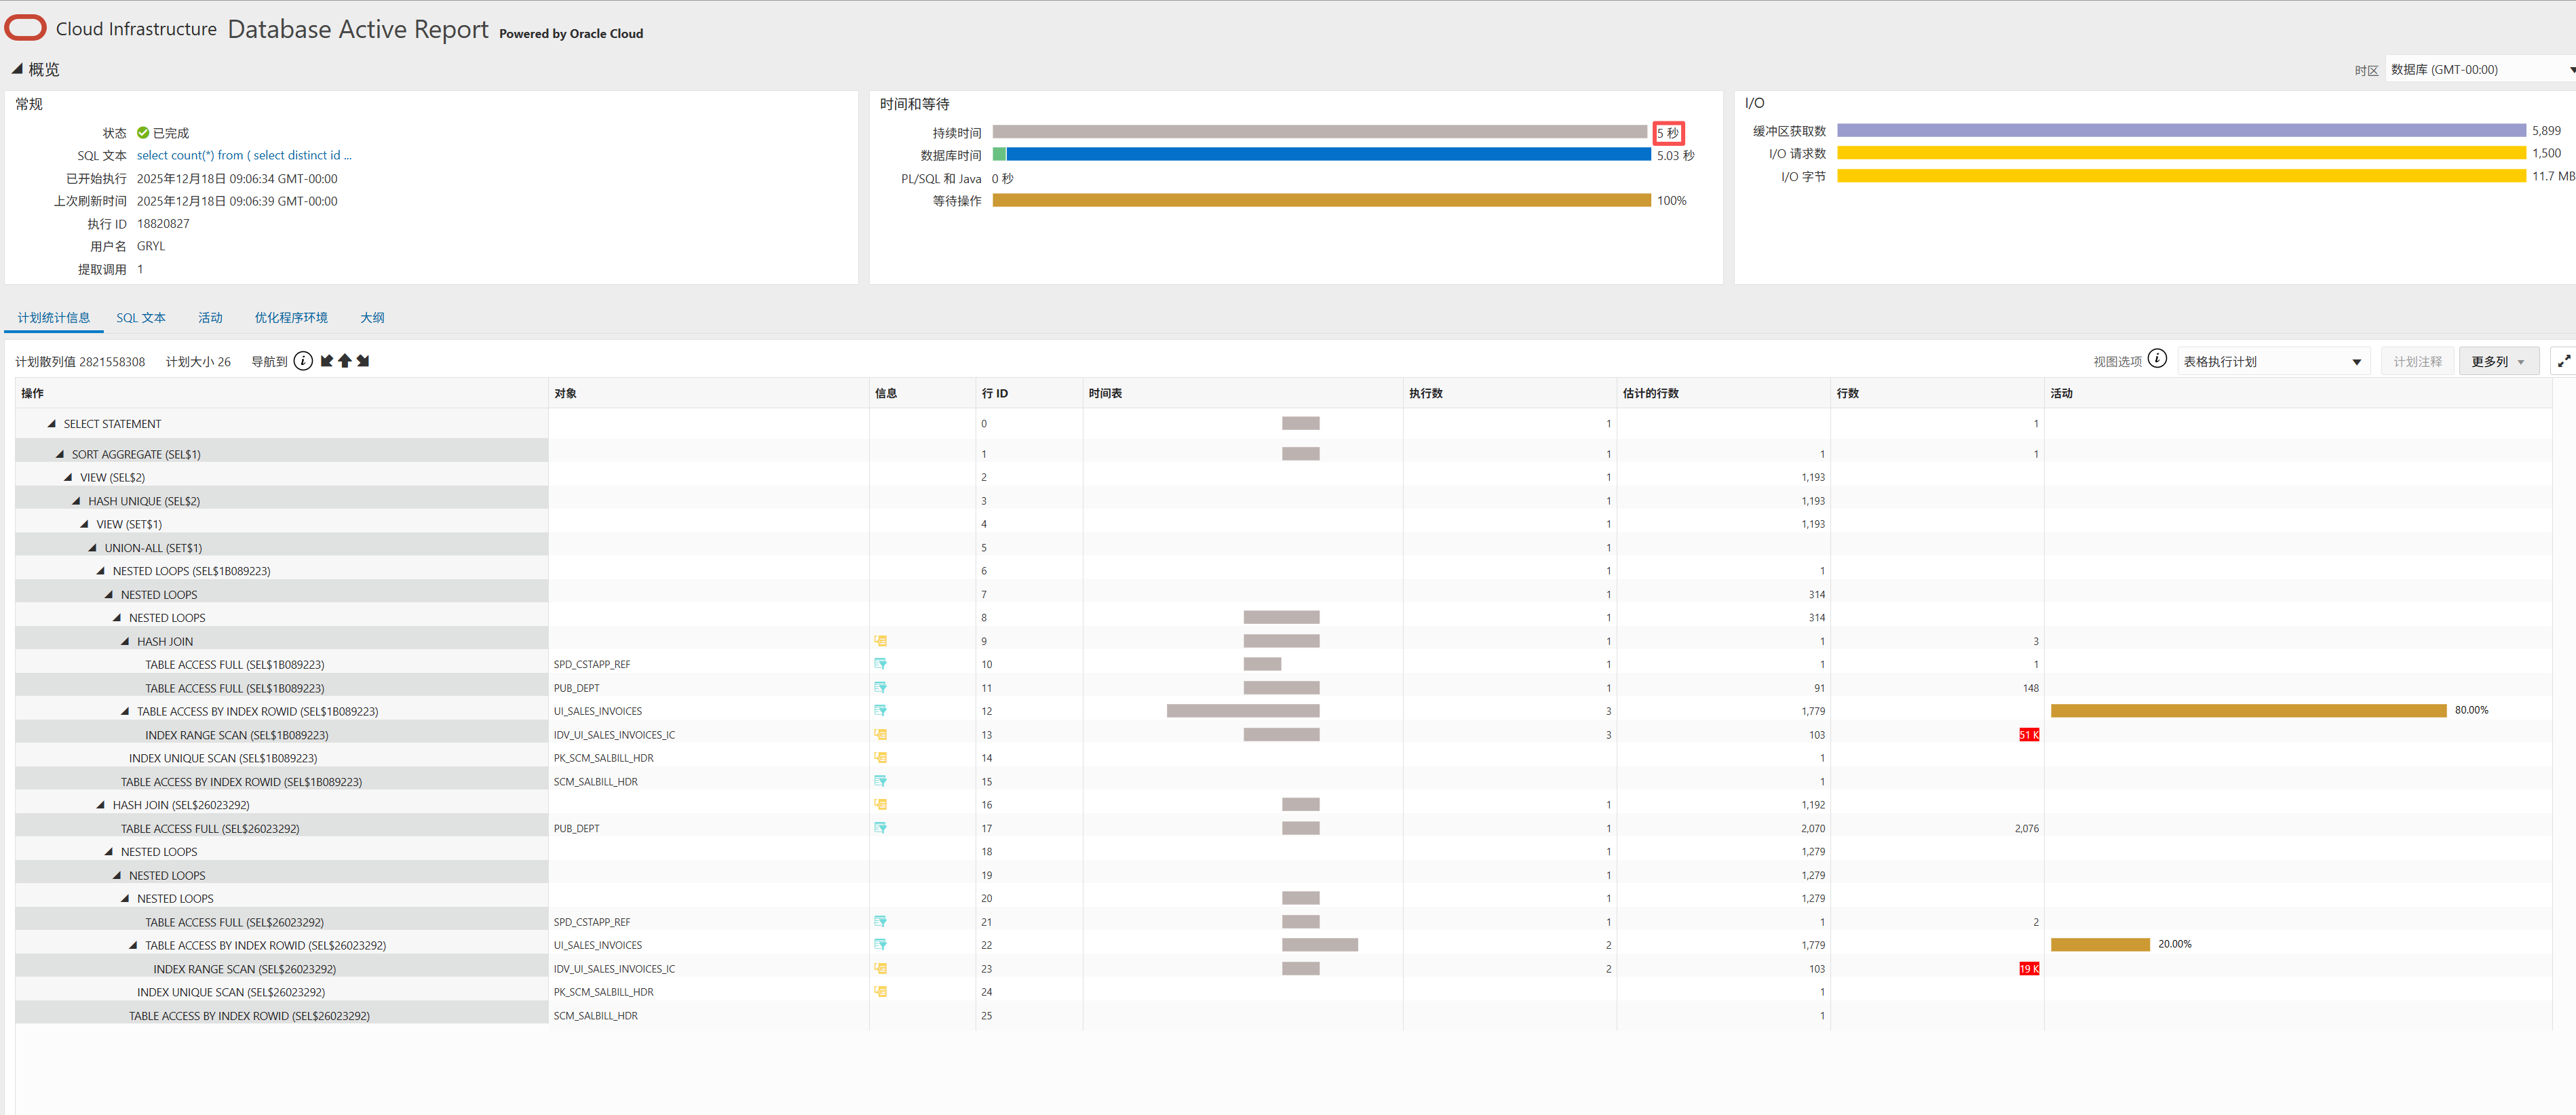Open the 计划散列值 info icon beside 导航到
Viewport: 2576px width, 1115px height.
pyautogui.click(x=303, y=361)
